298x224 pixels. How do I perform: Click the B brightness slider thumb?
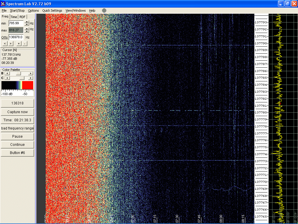click(x=18, y=73)
